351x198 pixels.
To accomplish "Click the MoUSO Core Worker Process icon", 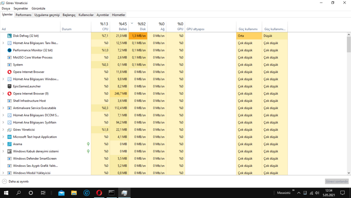I will [x=9, y=57].
